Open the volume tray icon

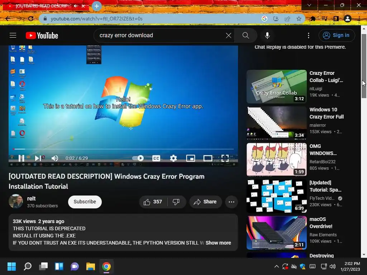(x=332, y=266)
